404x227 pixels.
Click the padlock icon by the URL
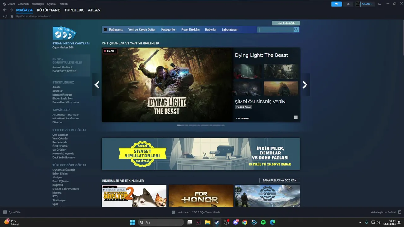[x=12, y=16]
